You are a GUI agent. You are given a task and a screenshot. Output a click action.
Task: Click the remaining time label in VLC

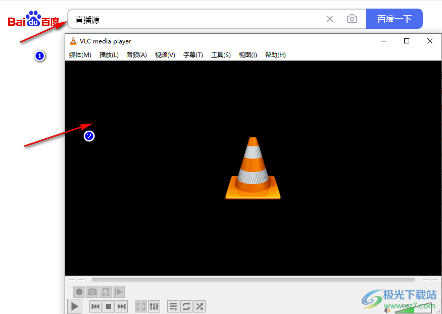click(430, 280)
